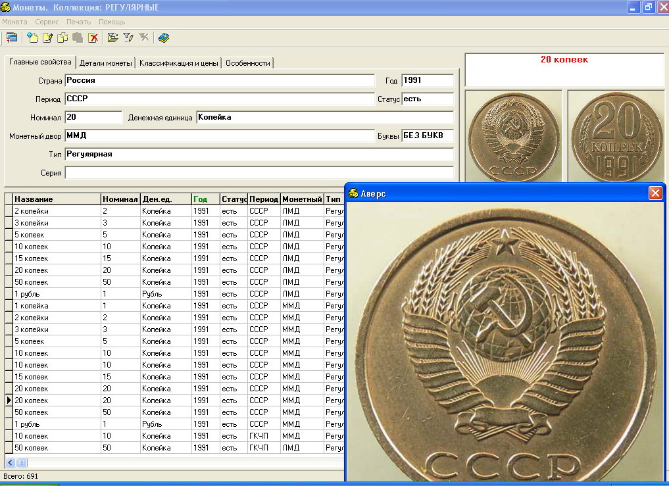Copy the selected coin record

point(62,37)
